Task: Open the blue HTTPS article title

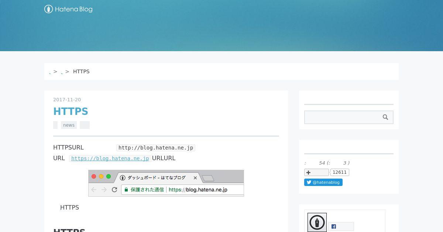Action: [71, 111]
